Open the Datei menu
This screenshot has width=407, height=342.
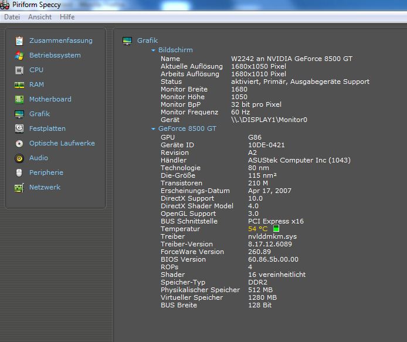[x=12, y=17]
